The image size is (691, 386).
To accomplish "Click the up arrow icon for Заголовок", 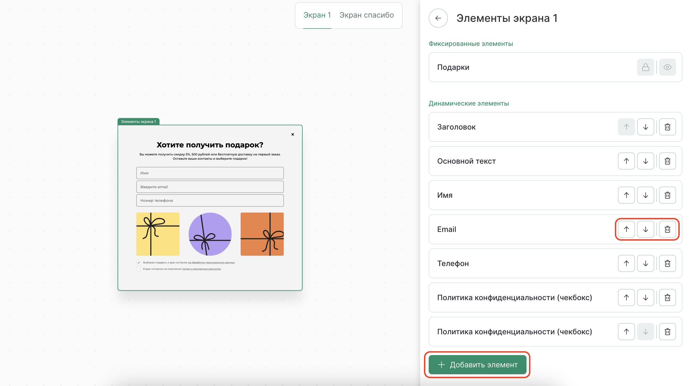I will pyautogui.click(x=626, y=127).
